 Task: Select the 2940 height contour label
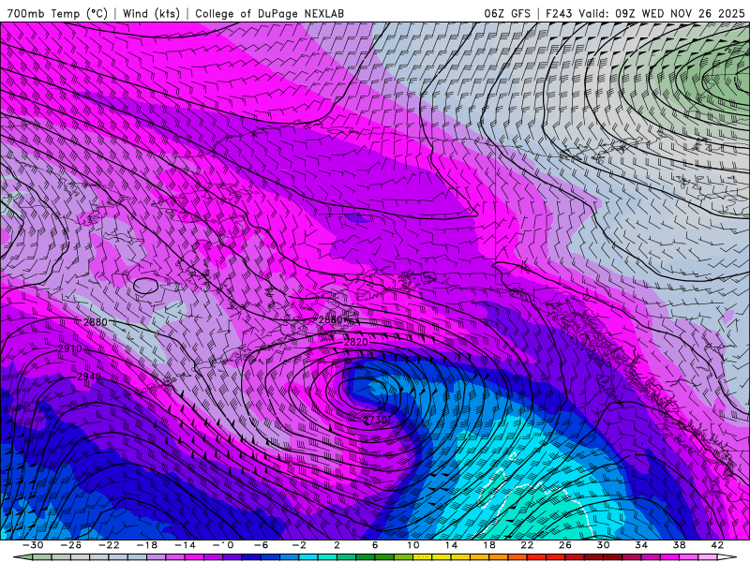point(89,377)
